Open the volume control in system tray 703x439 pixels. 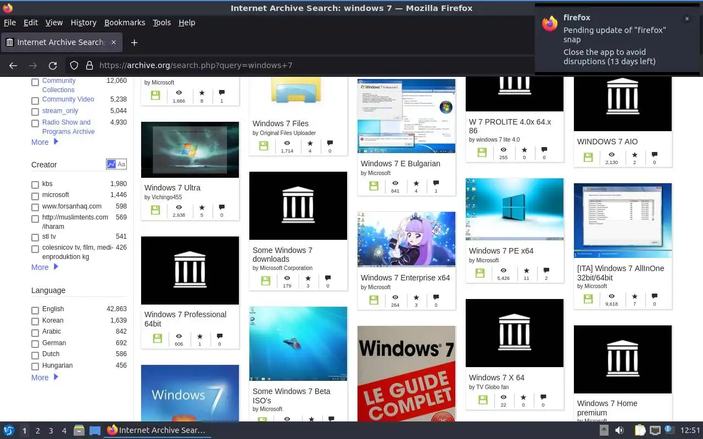point(620,431)
